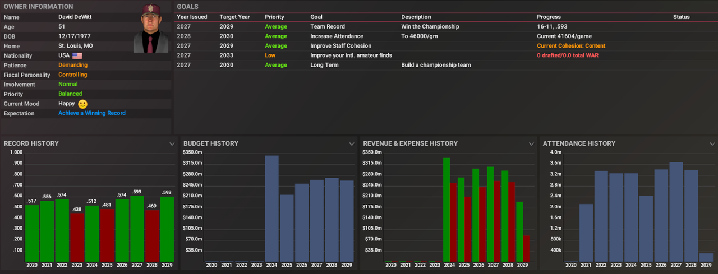Click the 'Balanced' priority value
The height and width of the screenshot is (274, 718).
(70, 94)
